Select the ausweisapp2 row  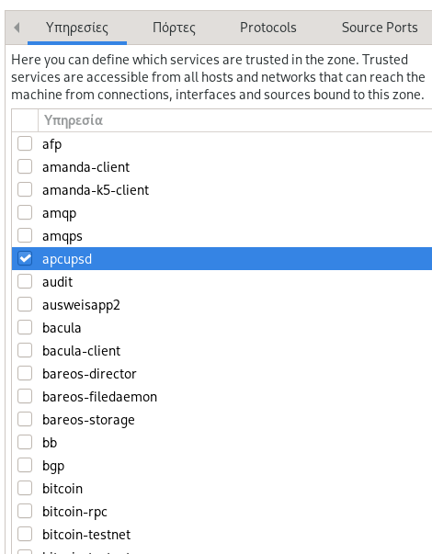click(x=222, y=304)
